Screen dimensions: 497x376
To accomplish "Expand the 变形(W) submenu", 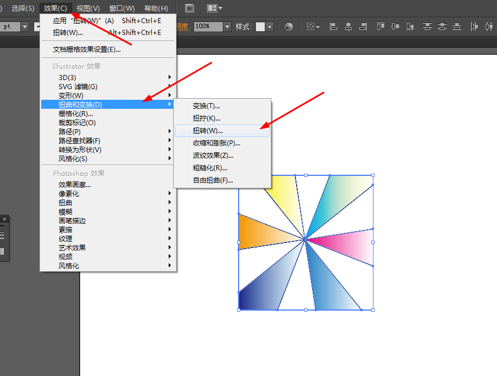I will click(x=108, y=95).
